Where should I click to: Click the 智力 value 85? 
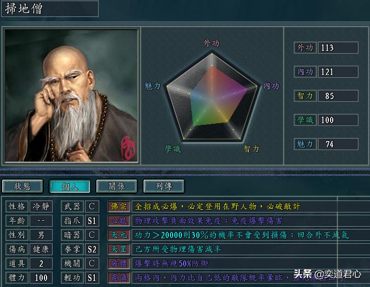pos(338,96)
